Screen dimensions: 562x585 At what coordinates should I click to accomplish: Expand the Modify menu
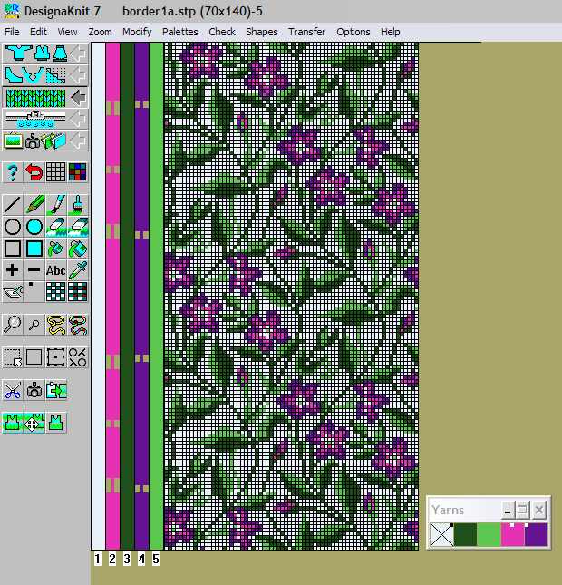(x=137, y=32)
